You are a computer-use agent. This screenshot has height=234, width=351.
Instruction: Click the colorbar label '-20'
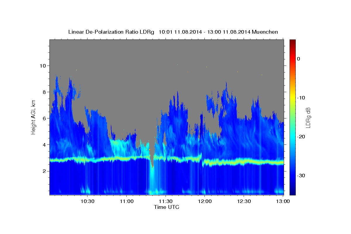coord(301,137)
